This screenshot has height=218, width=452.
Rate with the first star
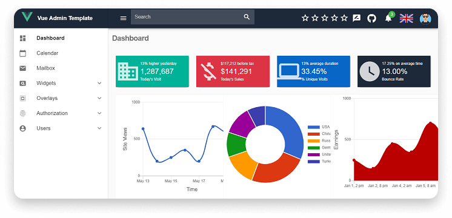(305, 18)
